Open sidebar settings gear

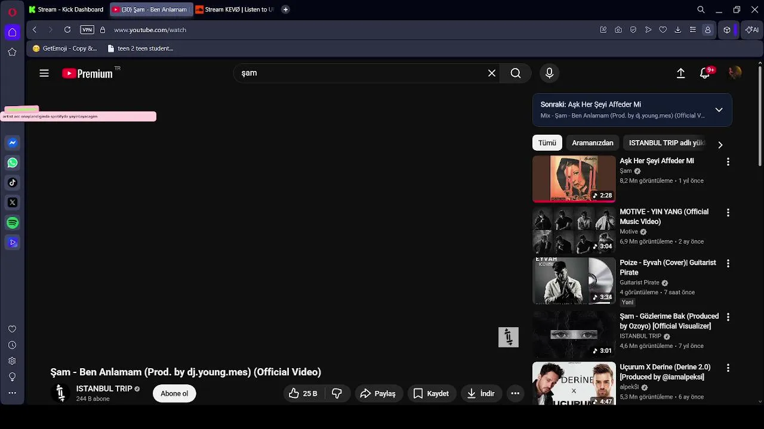pos(12,361)
